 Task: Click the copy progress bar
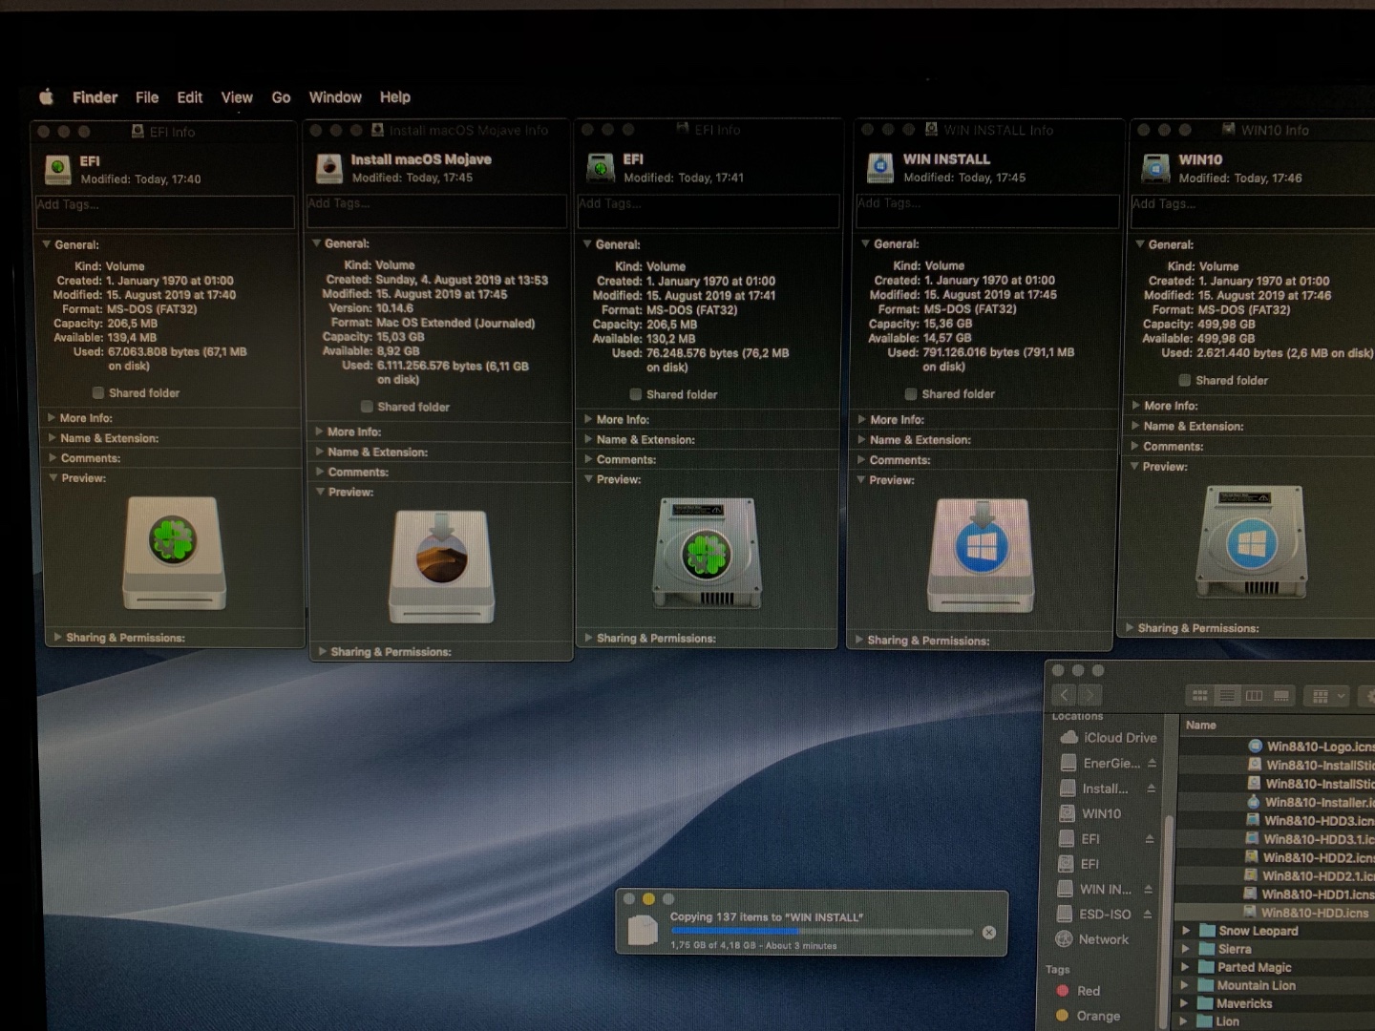[821, 931]
